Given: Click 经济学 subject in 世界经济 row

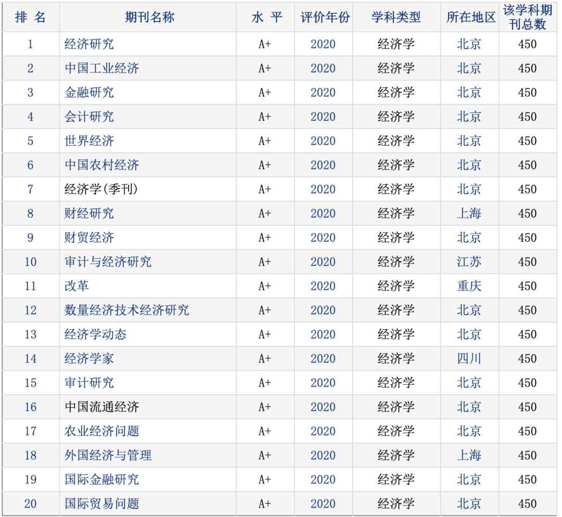Looking at the screenshot, I should (396, 141).
